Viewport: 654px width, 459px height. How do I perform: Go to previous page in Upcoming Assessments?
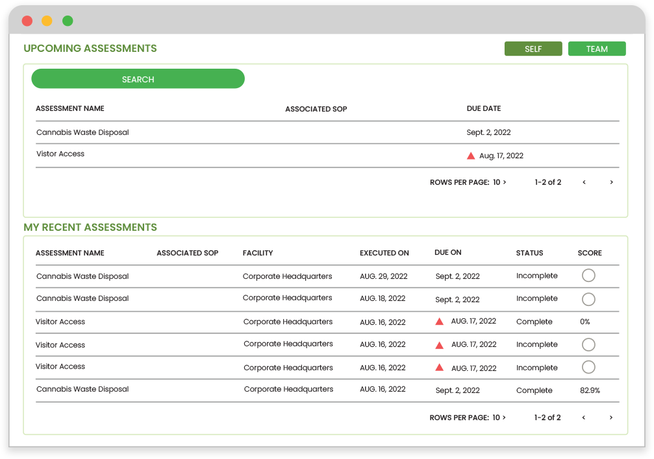[584, 182]
